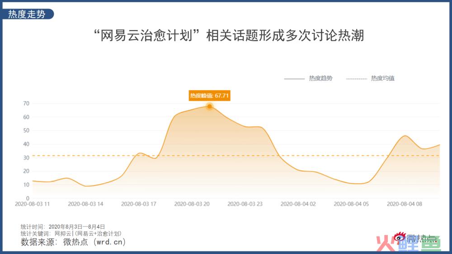Click the 热度走势 header tag
This screenshot has height=254, width=452.
28,14
